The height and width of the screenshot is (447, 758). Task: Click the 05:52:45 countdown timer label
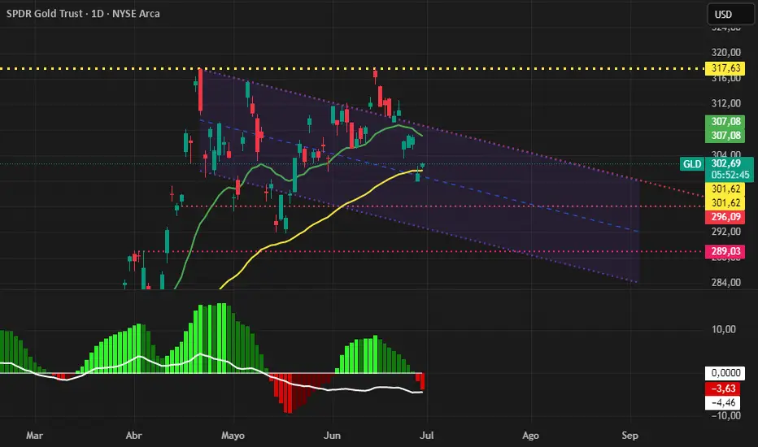pyautogui.click(x=730, y=175)
